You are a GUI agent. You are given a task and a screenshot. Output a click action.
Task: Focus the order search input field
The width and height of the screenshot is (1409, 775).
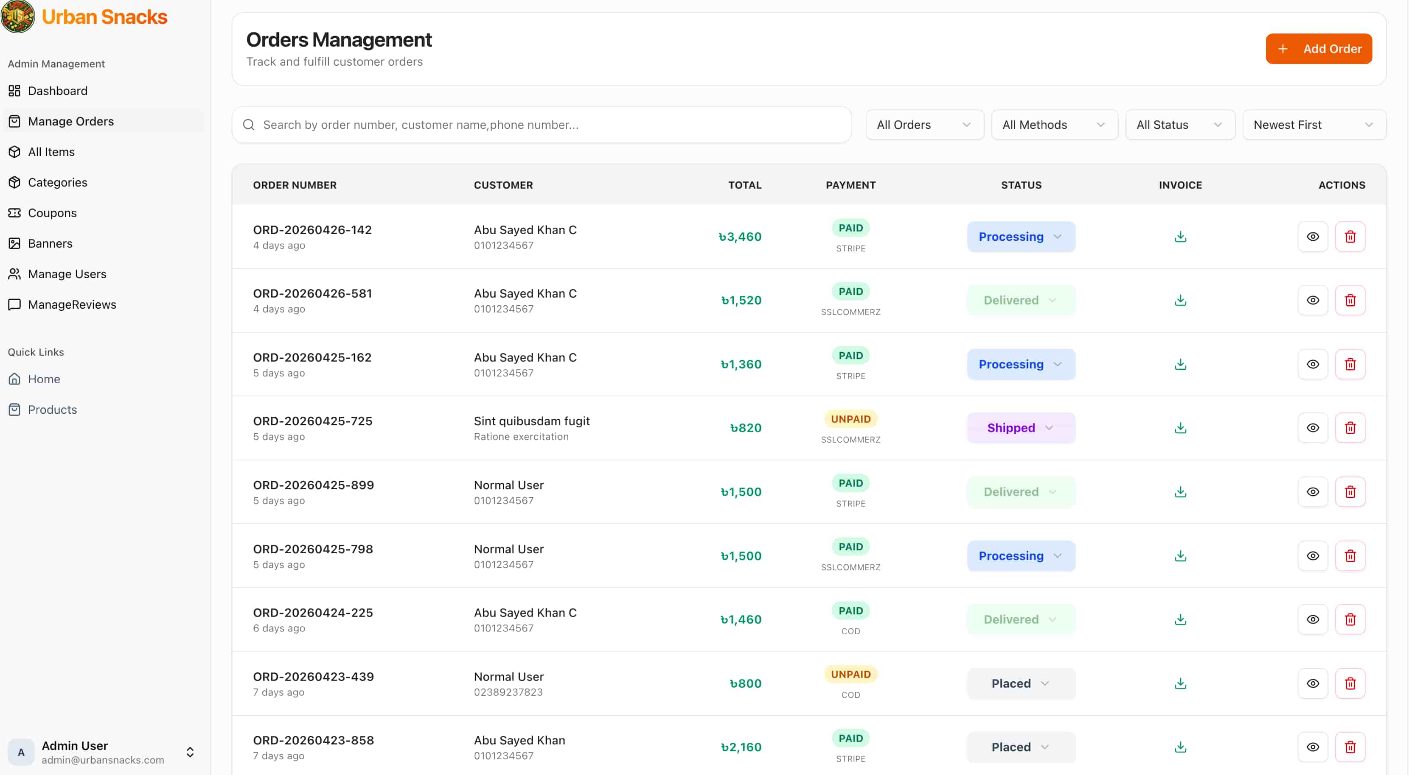(542, 125)
